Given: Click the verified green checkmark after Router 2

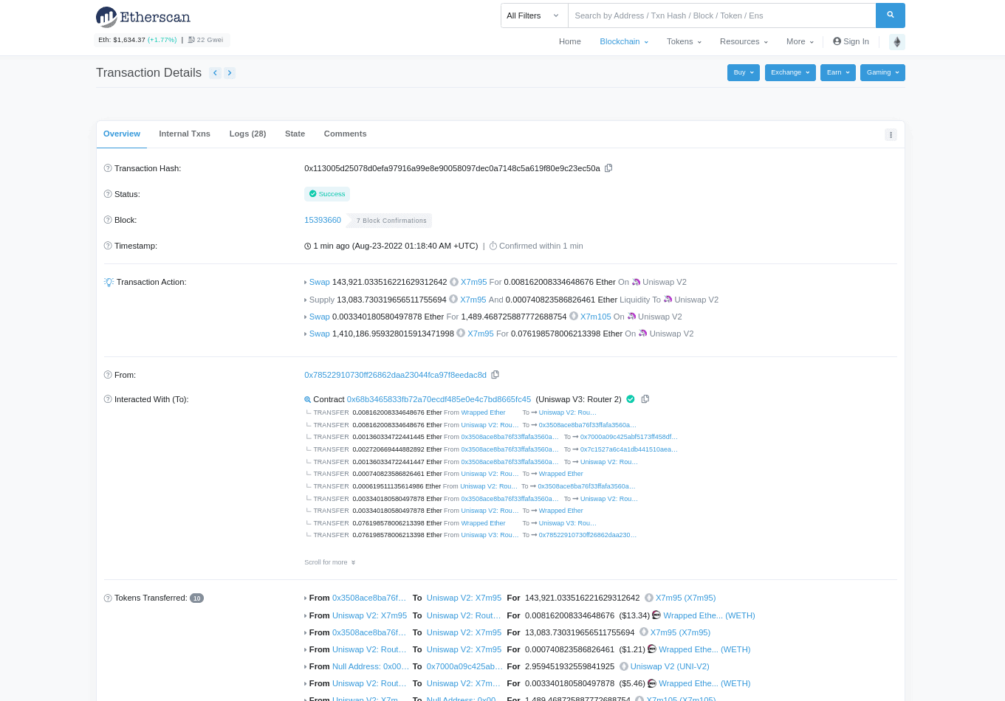Looking at the screenshot, I should tap(631, 399).
